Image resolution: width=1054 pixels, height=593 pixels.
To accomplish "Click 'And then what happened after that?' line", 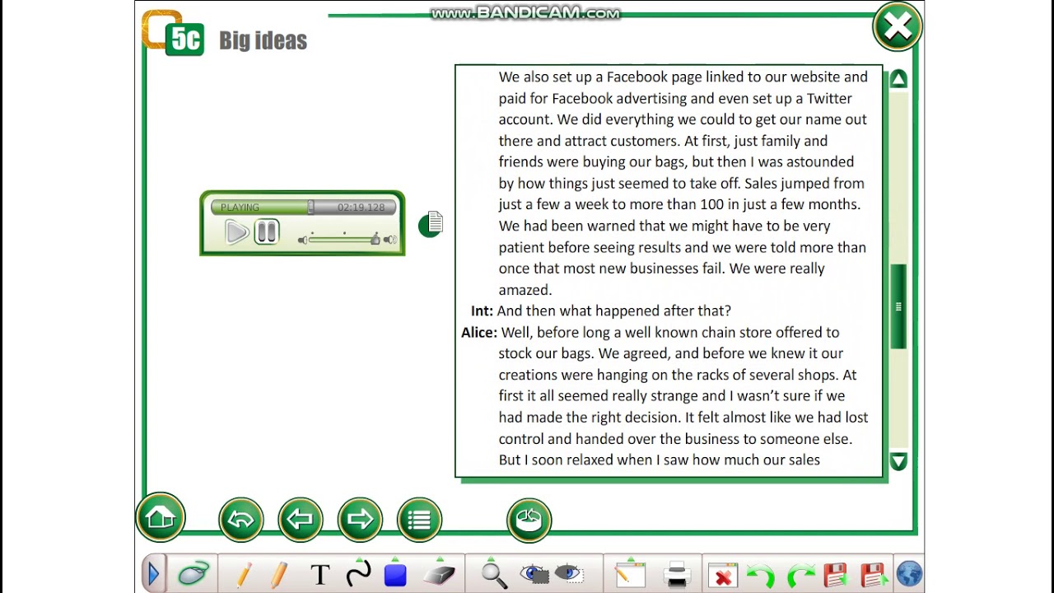I will (614, 311).
